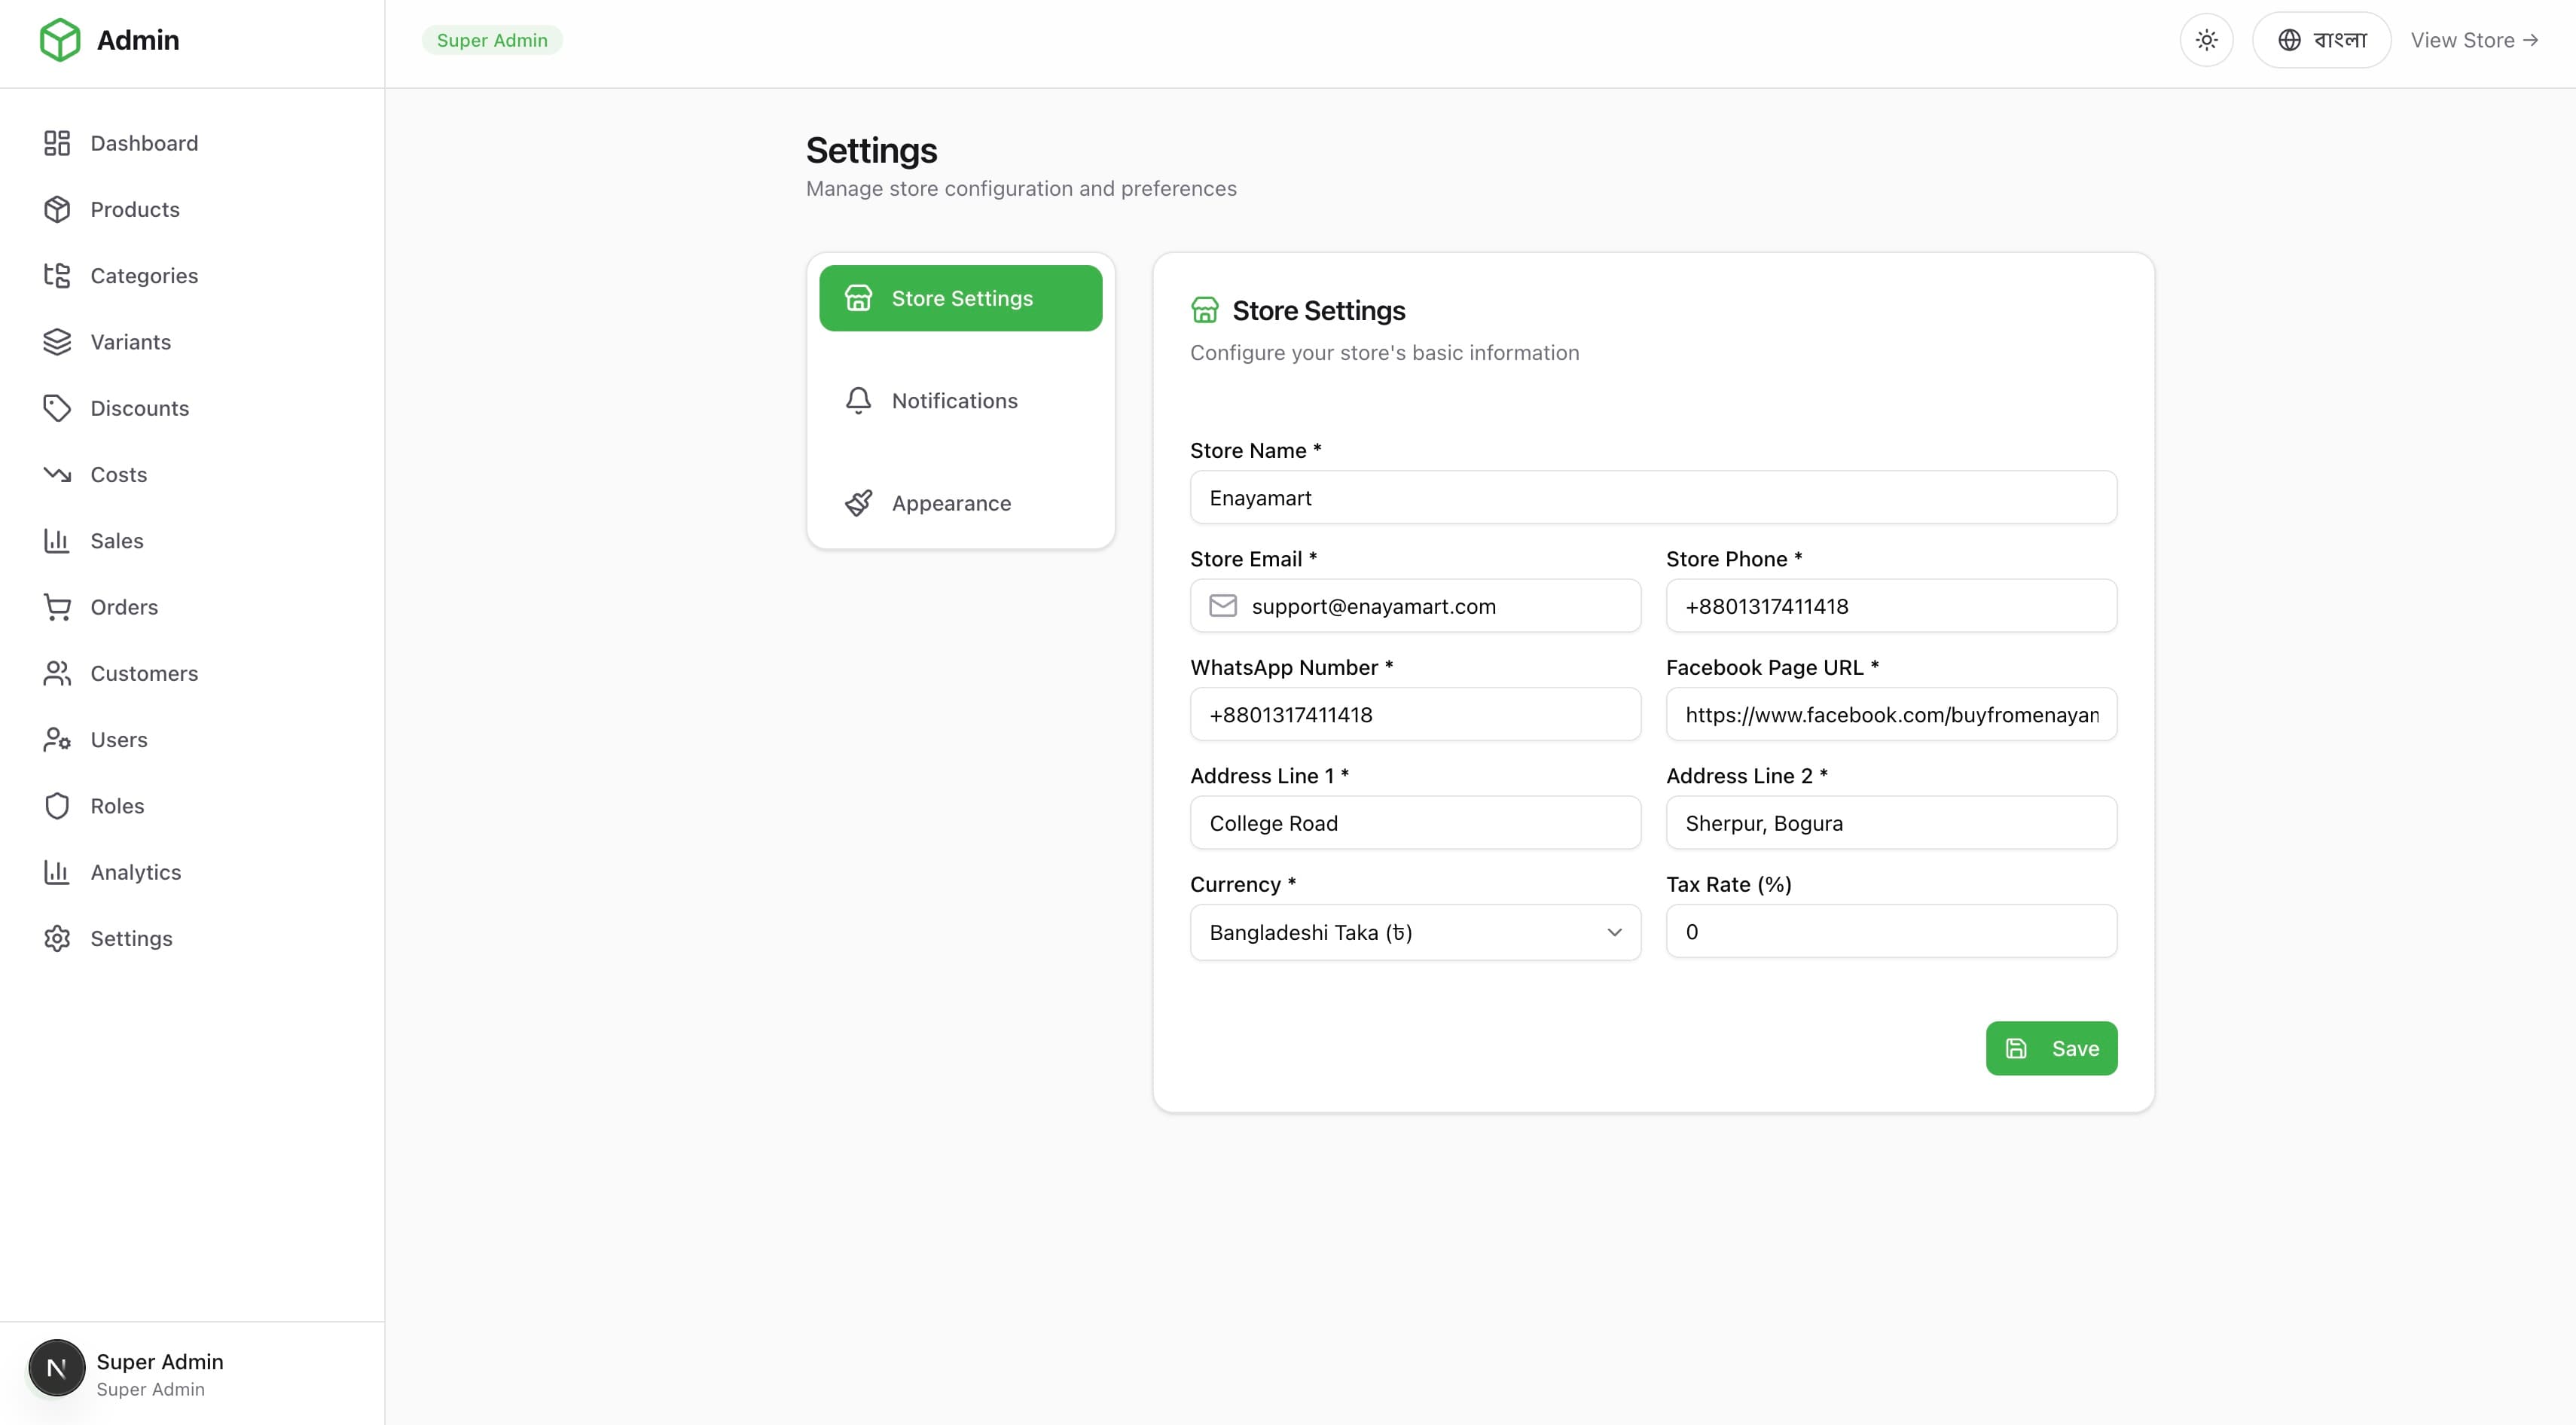Select the Appearance tab label
Viewport: 2576px width, 1425px height.
point(951,503)
